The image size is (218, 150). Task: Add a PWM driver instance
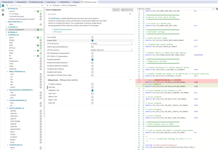[x=41, y=53]
